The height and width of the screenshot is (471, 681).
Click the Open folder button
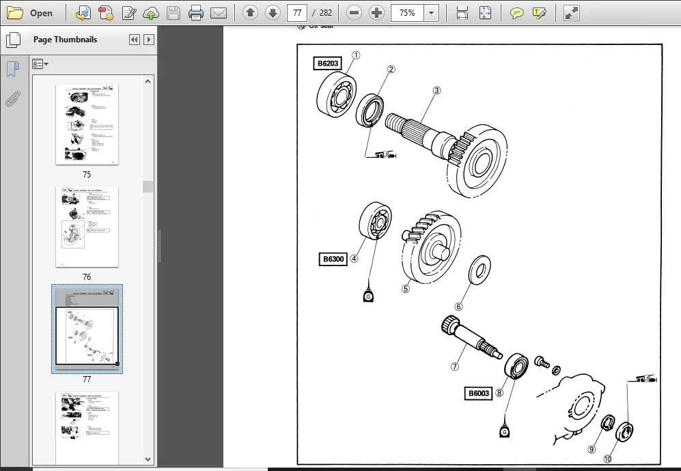pyautogui.click(x=29, y=13)
